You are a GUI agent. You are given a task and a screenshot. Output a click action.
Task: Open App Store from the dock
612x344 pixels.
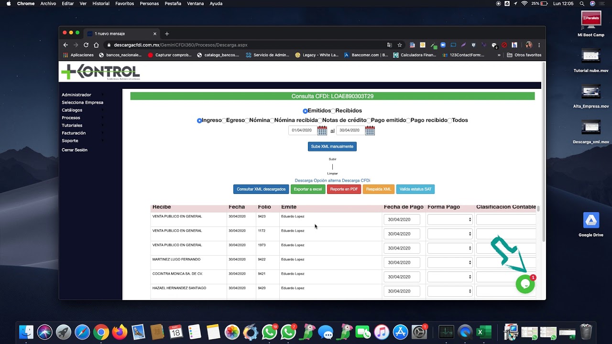point(400,332)
